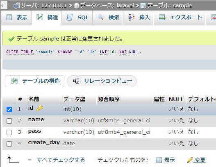Click the リレーションビュー relation icon
216x167 pixels.
click(76, 81)
